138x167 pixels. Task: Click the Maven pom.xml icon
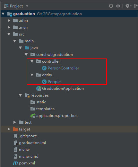(x=15, y=163)
